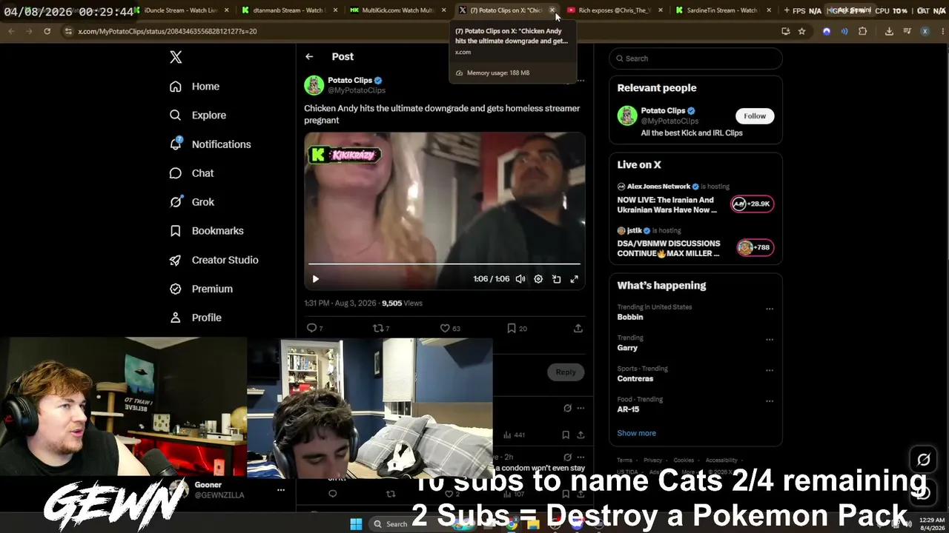Open more options on the 441-view reply
Image resolution: width=949 pixels, height=533 pixels.
[581, 408]
